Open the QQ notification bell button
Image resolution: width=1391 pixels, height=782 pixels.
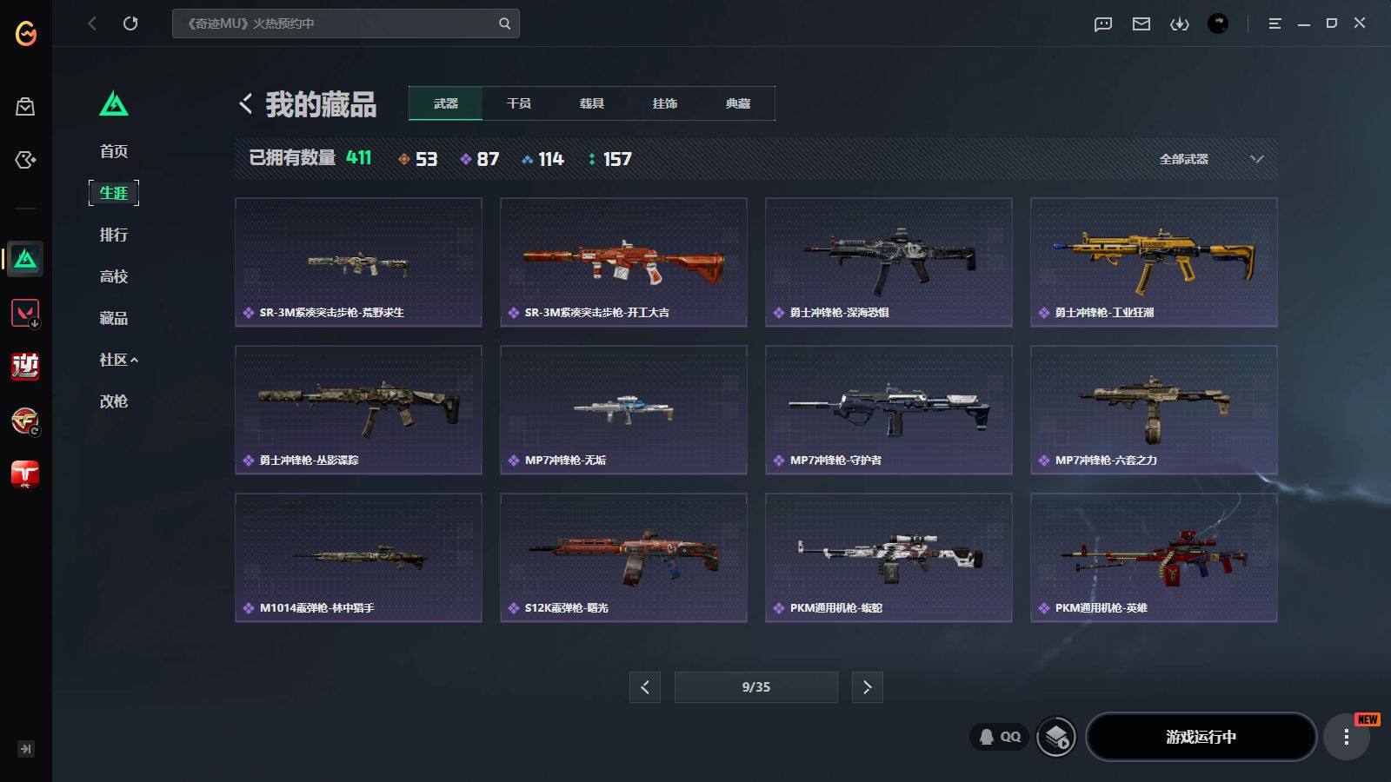pos(1000,737)
